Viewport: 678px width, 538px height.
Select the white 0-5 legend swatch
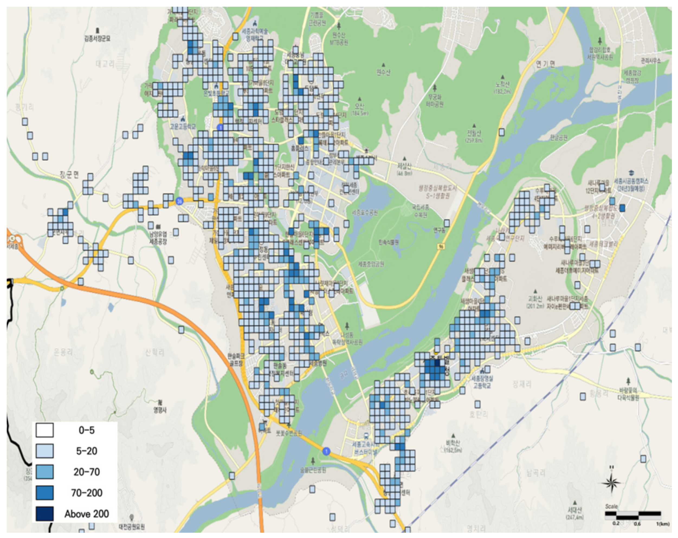[x=44, y=430]
